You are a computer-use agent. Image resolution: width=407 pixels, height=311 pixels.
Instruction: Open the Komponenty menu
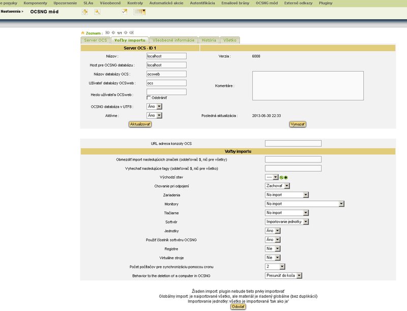[35, 3]
